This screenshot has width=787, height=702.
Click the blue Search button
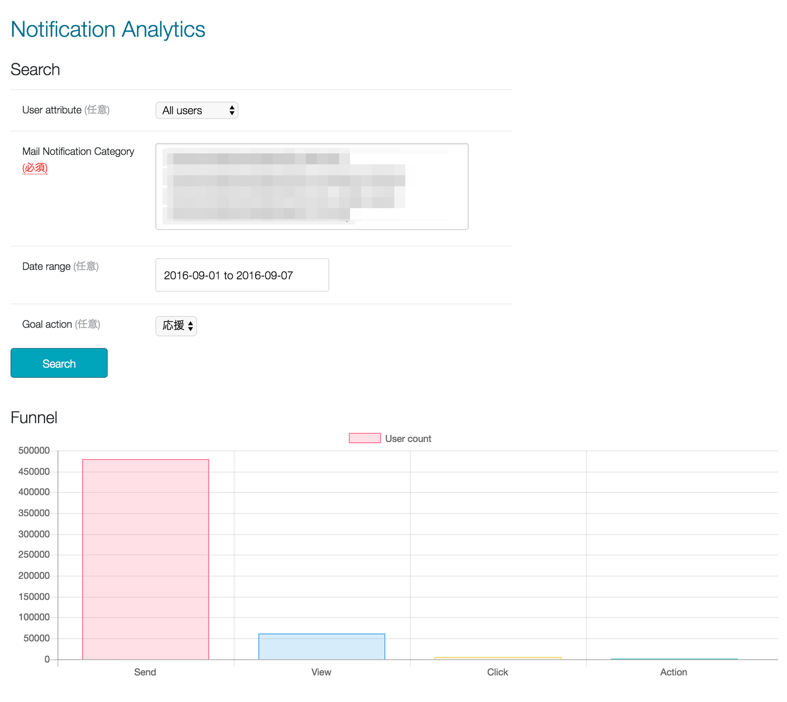(x=59, y=363)
